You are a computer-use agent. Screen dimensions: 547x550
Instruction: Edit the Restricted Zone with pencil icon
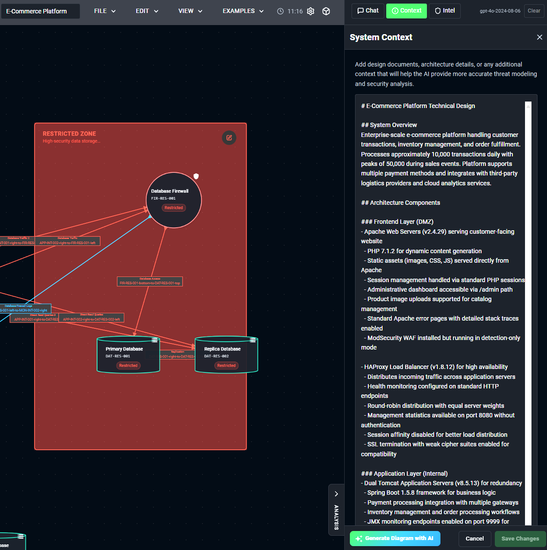229,138
